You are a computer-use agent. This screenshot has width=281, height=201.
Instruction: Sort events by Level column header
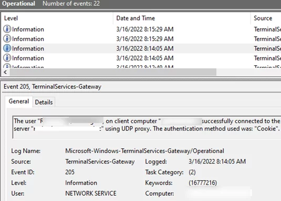57,18
